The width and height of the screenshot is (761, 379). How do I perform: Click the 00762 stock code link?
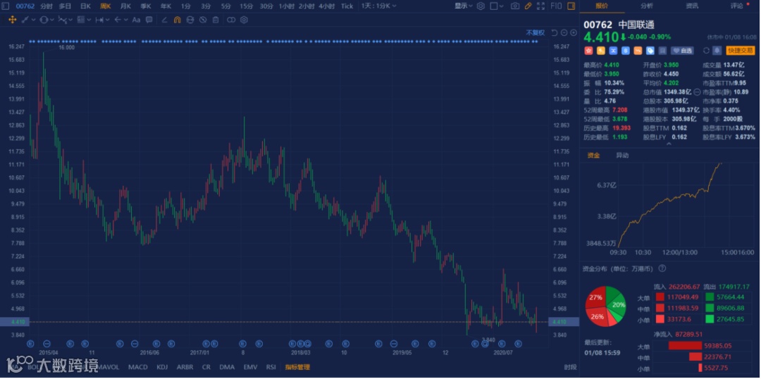[25, 6]
